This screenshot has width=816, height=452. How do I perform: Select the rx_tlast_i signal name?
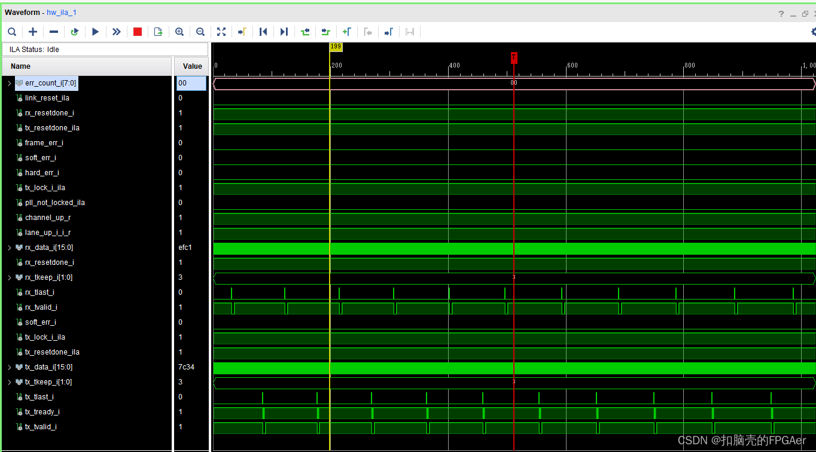[x=40, y=292]
